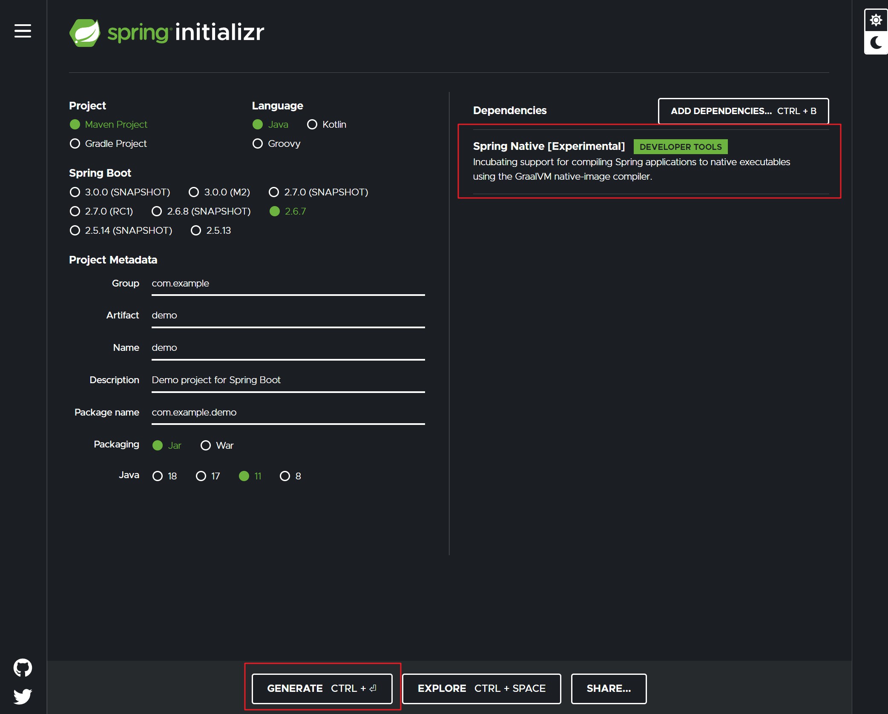Focus the Artifact input field
Screen dimensions: 888x714
tap(288, 316)
